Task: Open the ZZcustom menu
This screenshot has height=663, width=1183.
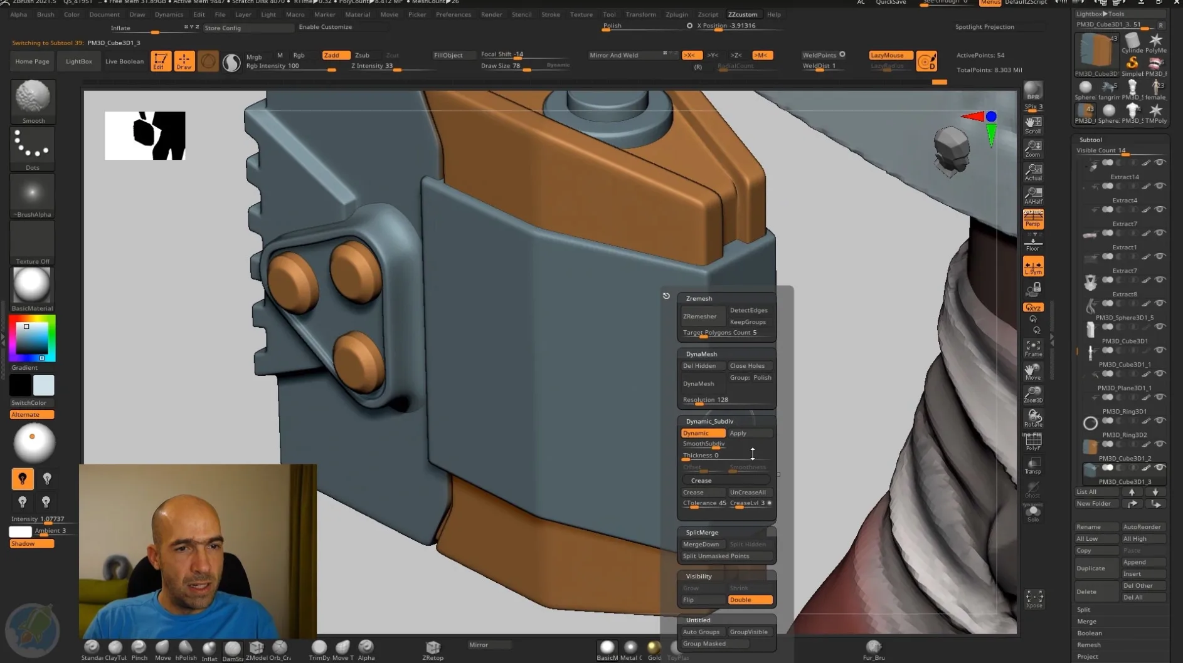Action: coord(742,14)
